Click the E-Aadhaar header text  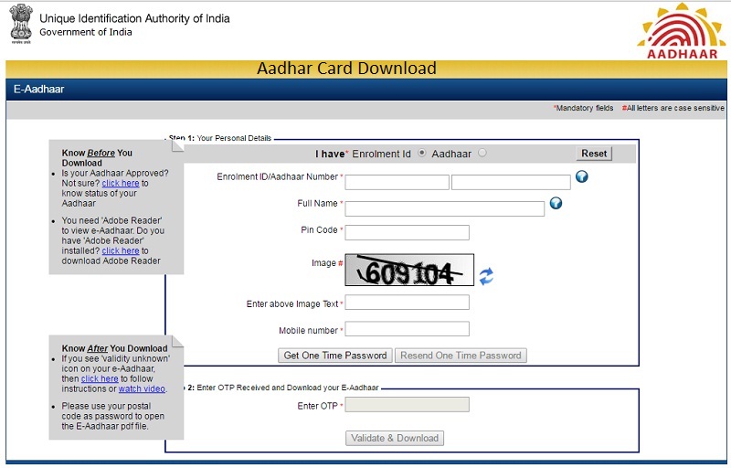38,89
